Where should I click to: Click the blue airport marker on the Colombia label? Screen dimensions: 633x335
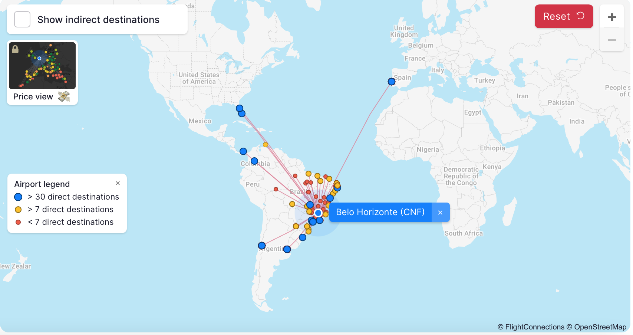click(254, 161)
